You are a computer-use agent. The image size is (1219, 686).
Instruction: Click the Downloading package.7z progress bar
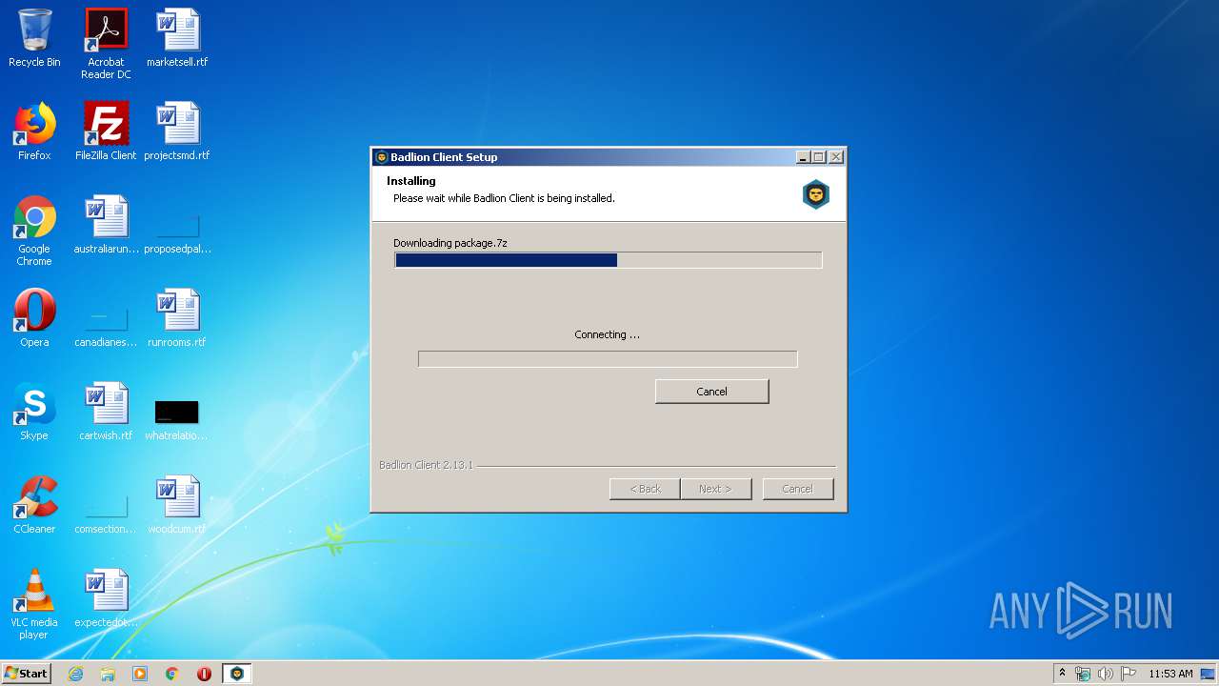click(x=608, y=260)
